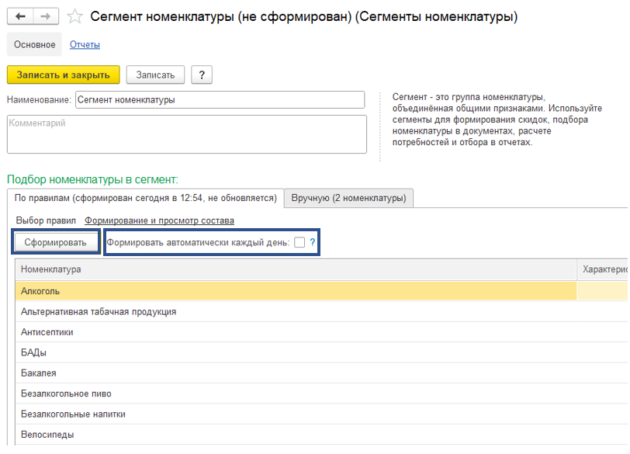Switch to the 'Вручную (2 номенклатуры)' tab
Screen dimensions: 630x454
(x=349, y=198)
